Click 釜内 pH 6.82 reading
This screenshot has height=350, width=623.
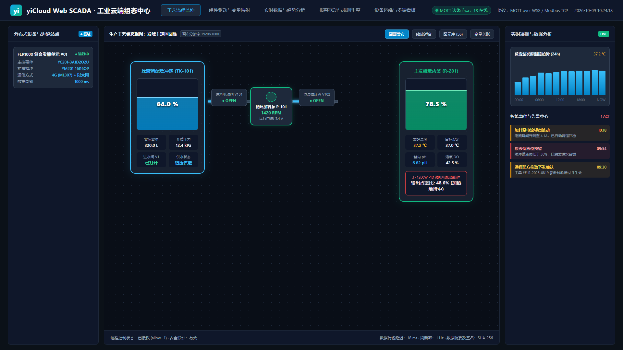420,160
